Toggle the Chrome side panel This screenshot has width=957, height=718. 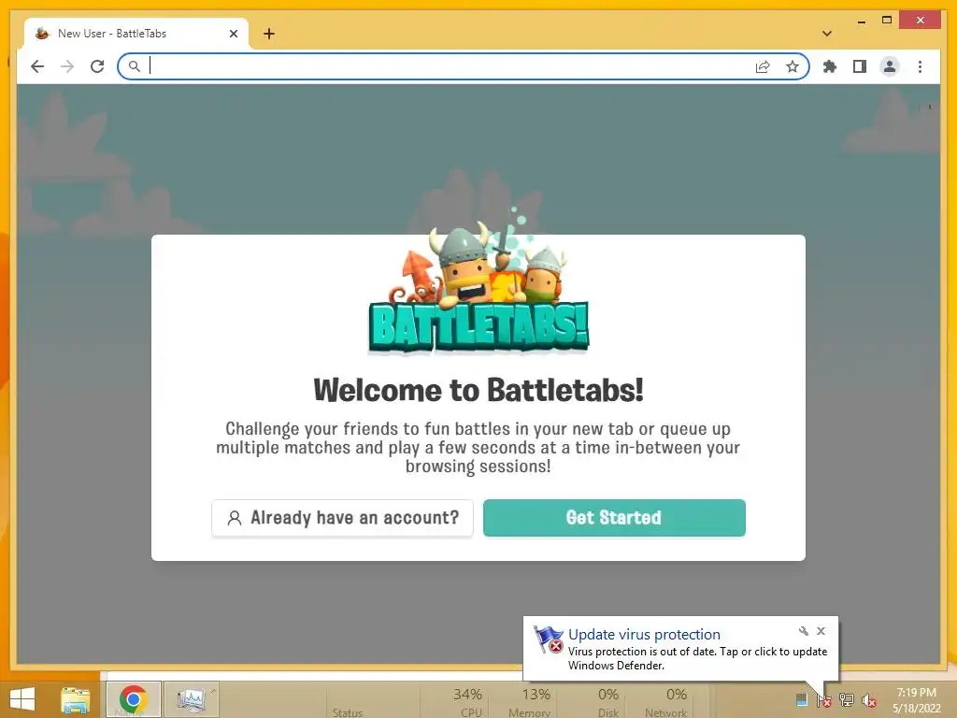pyautogui.click(x=860, y=66)
